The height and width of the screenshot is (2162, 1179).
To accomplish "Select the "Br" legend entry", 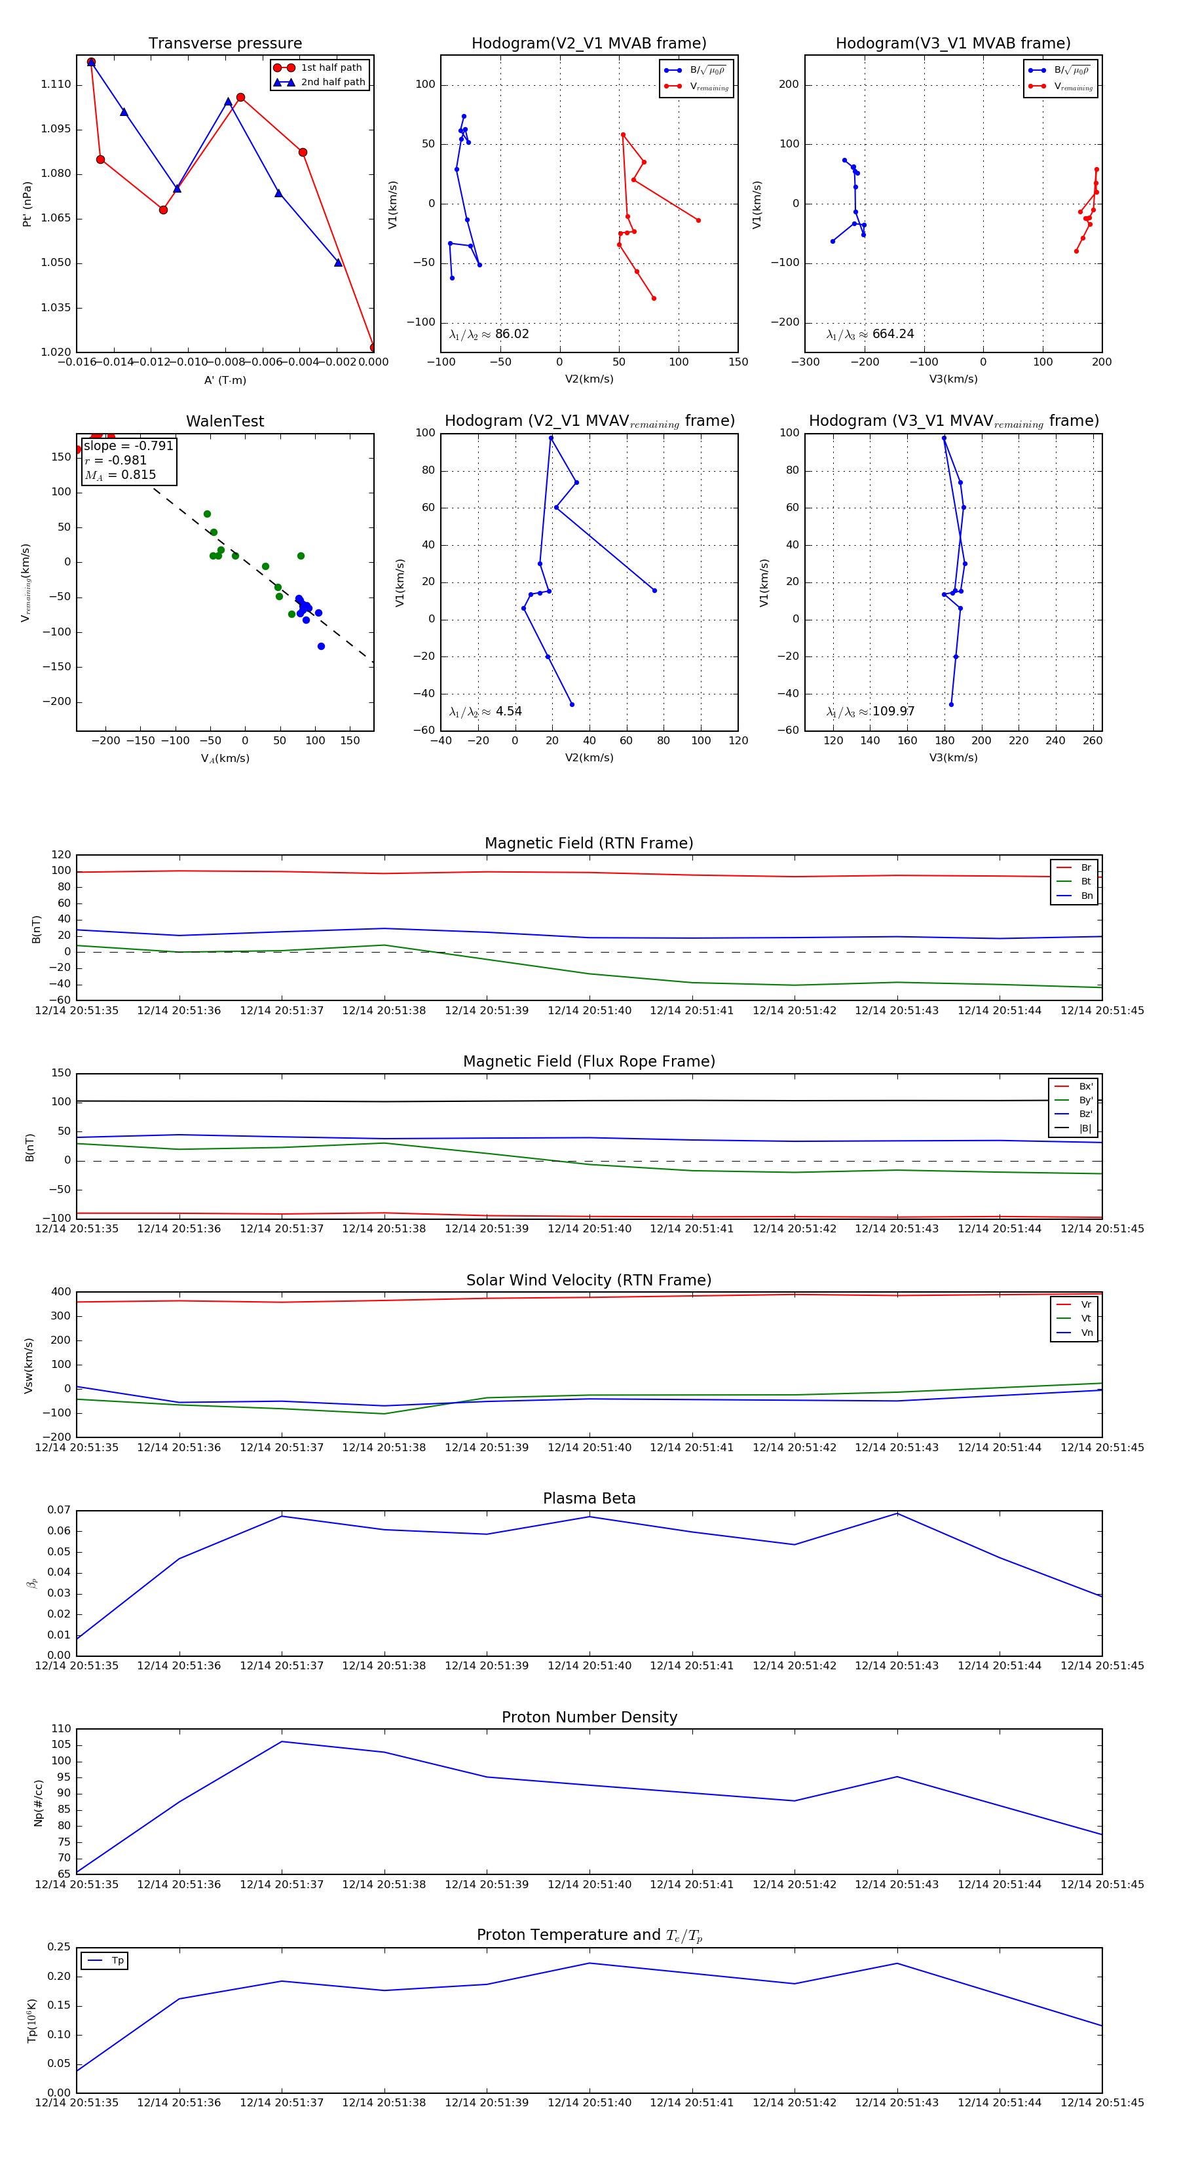I will click(1074, 868).
